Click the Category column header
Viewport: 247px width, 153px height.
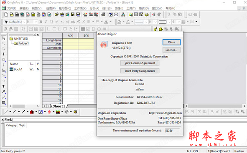tap(11, 125)
